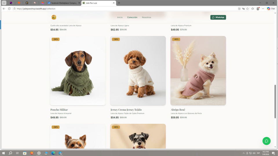Open the Windows Start menu
The width and height of the screenshot is (278, 156).
click(3, 153)
